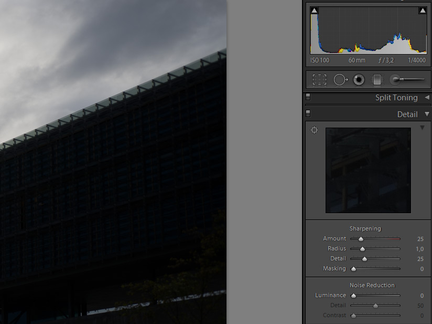
Task: Click the Noise Reduction Detail value 50
Action: (x=420, y=306)
